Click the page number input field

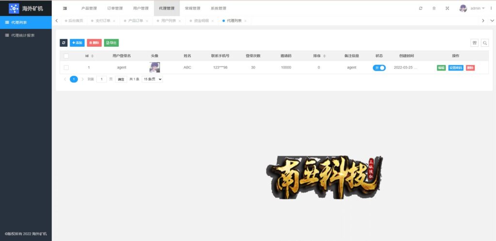[x=102, y=79]
